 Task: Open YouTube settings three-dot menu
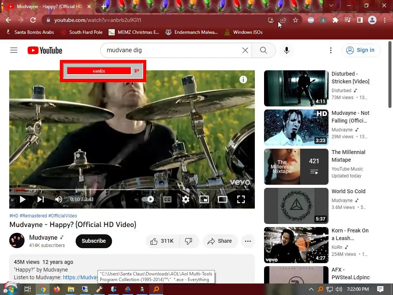pos(330,50)
